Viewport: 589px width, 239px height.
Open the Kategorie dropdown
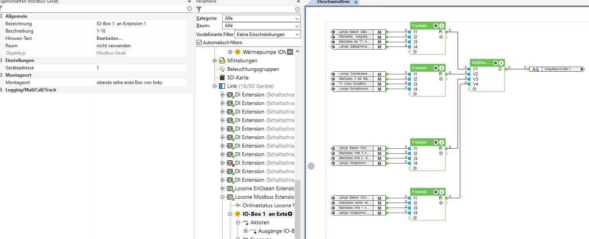(x=261, y=18)
